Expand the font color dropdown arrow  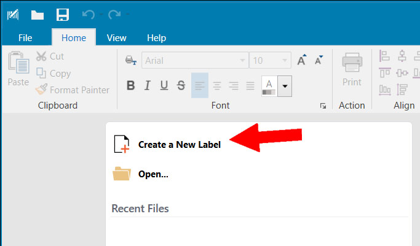click(285, 86)
